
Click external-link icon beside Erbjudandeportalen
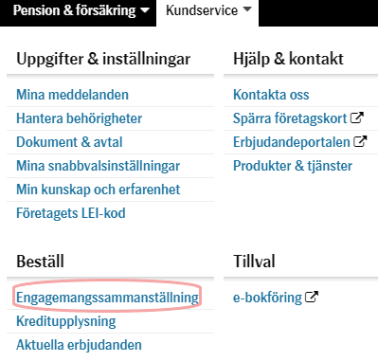(360, 141)
